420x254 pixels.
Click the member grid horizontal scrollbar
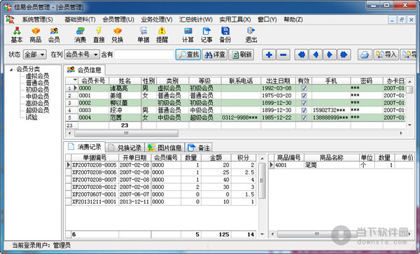127,133
